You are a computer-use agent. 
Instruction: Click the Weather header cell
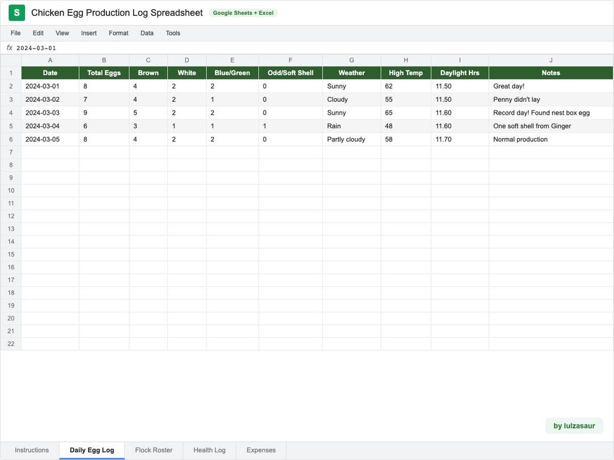point(352,73)
